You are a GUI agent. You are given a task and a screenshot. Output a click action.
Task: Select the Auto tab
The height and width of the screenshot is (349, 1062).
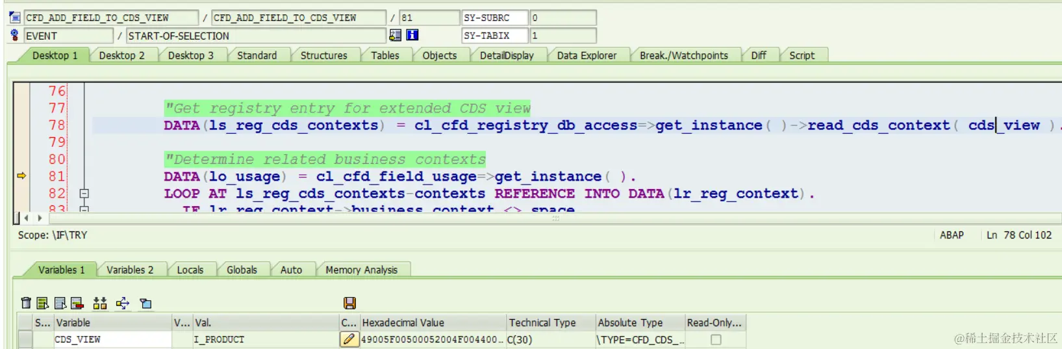coord(291,270)
